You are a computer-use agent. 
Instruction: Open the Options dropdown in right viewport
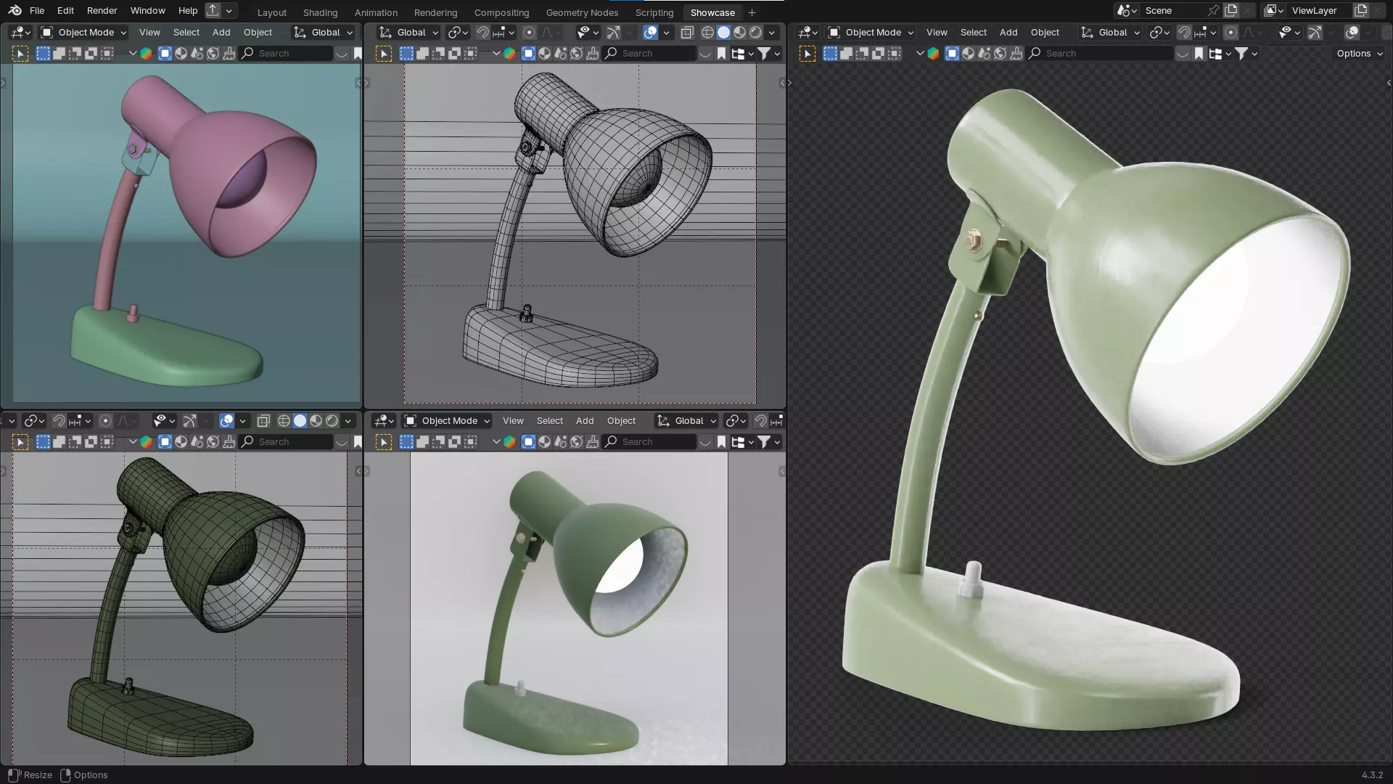tap(1359, 53)
